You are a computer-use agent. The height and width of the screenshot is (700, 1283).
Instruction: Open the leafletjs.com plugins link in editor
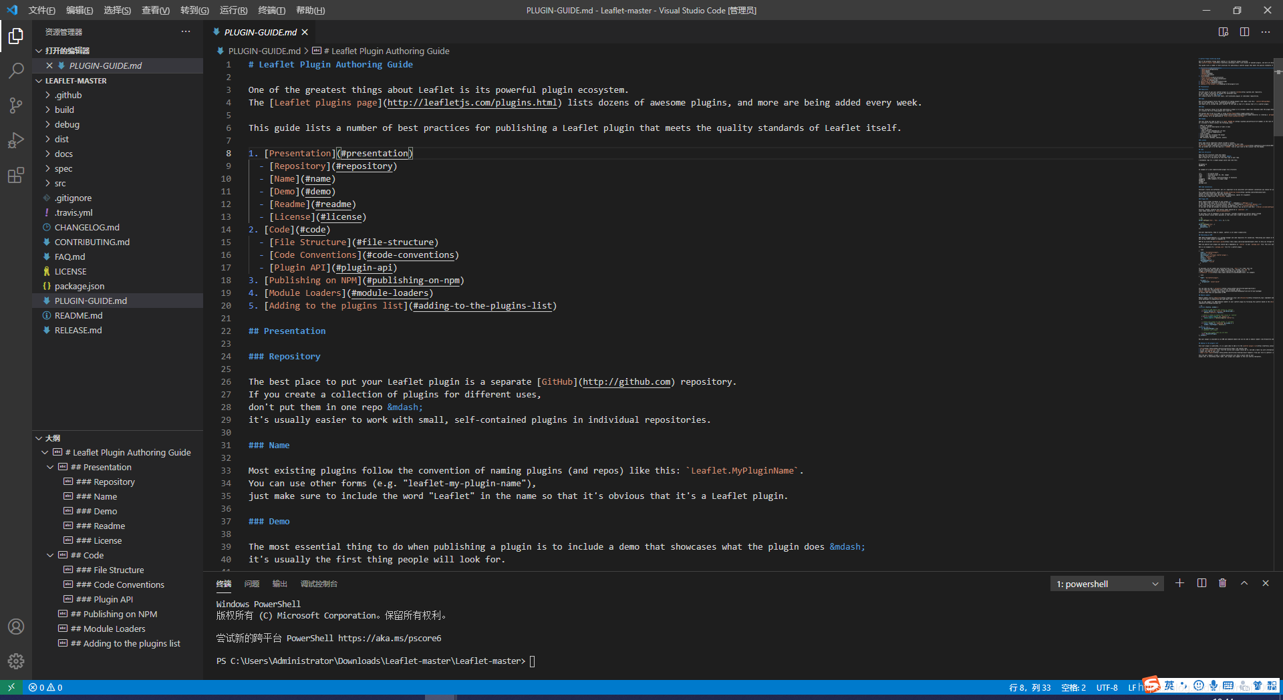(x=472, y=102)
